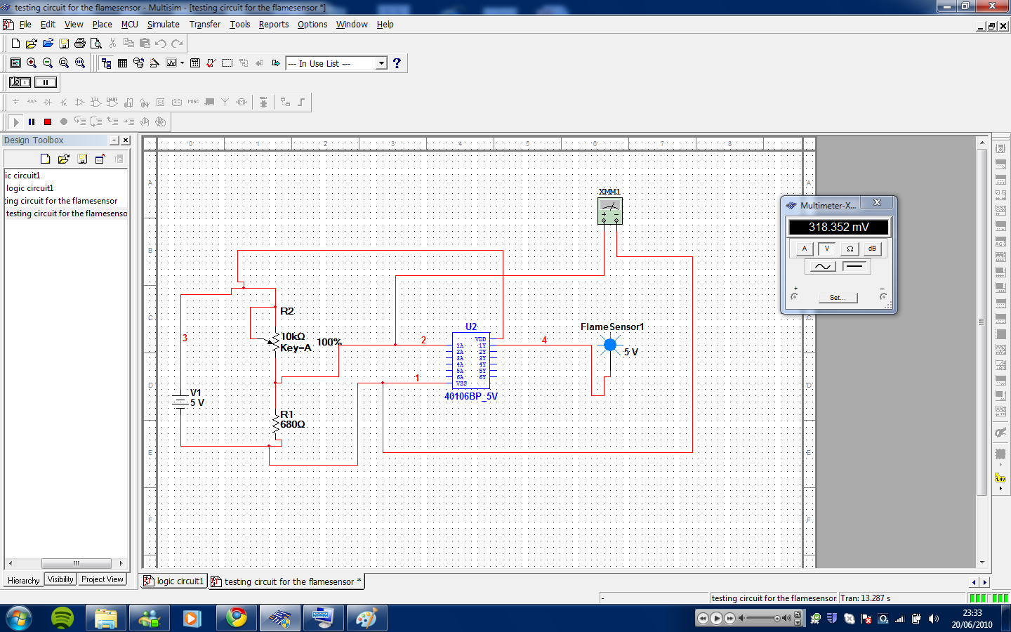The image size is (1011, 632).
Task: Click the green Run simulation arrow
Action: [x=15, y=121]
